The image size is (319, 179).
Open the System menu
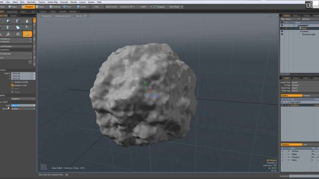[x=91, y=2]
